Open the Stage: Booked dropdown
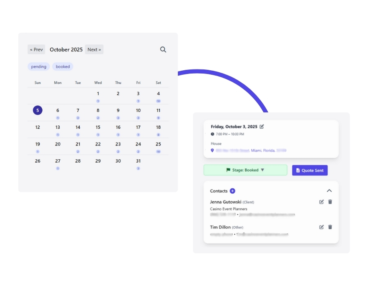The width and height of the screenshot is (368, 286). (x=245, y=170)
